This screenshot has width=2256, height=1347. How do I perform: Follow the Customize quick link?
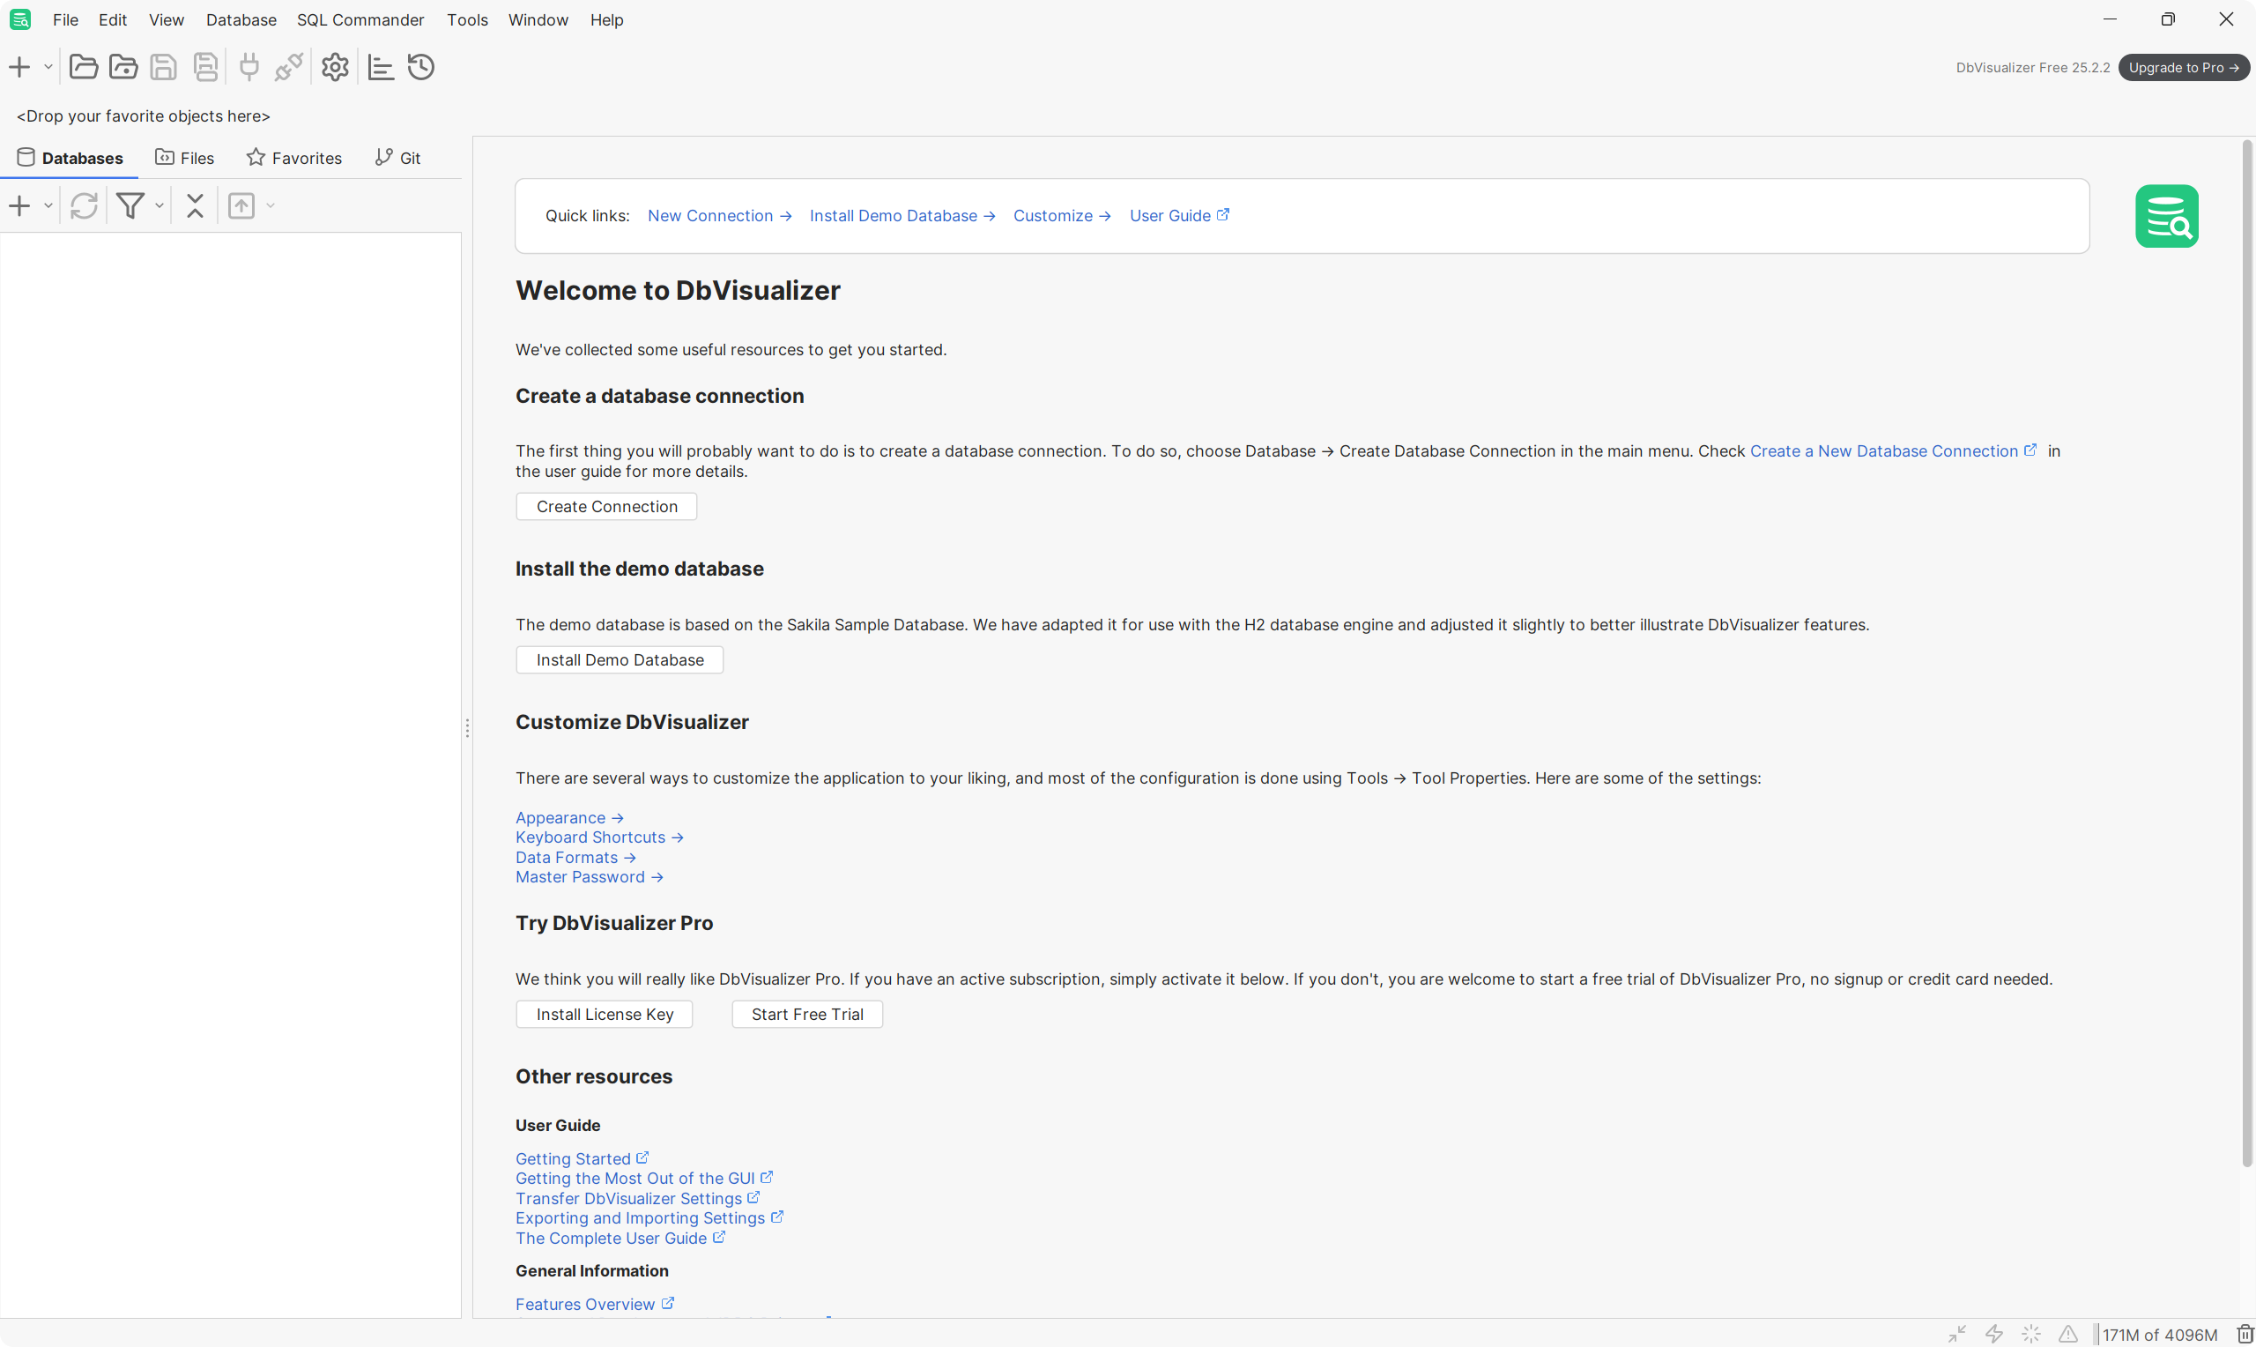[x=1061, y=216]
